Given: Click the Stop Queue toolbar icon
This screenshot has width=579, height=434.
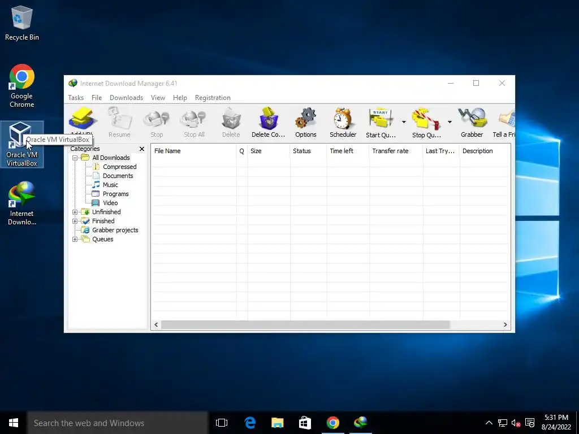Looking at the screenshot, I should coord(426,119).
